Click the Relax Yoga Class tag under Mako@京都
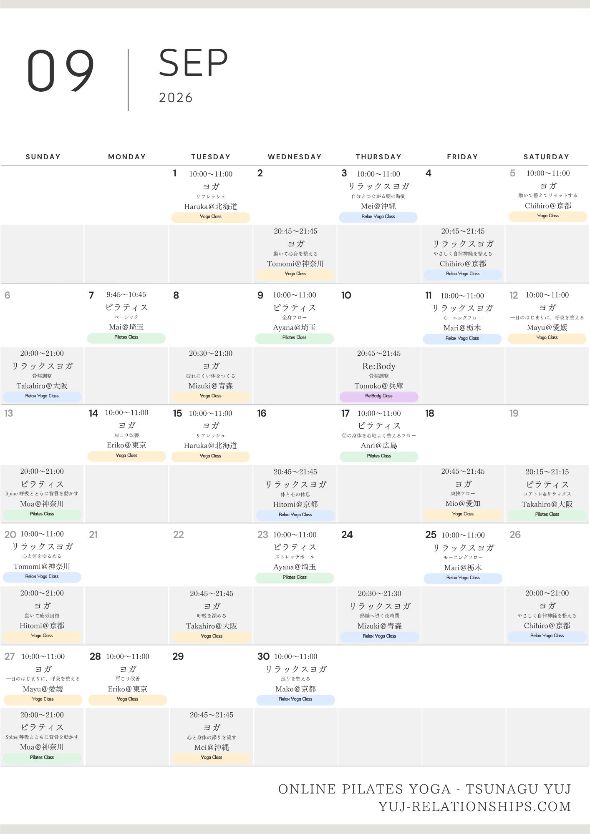Viewport: 590px width, 834px height. pos(295,699)
